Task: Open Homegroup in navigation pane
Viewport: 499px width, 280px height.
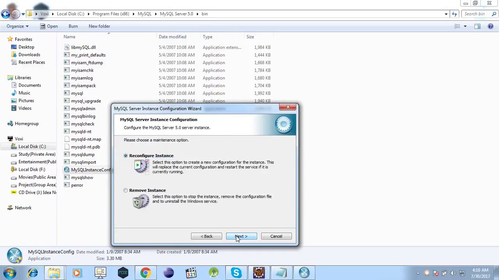Action: pyautogui.click(x=27, y=124)
